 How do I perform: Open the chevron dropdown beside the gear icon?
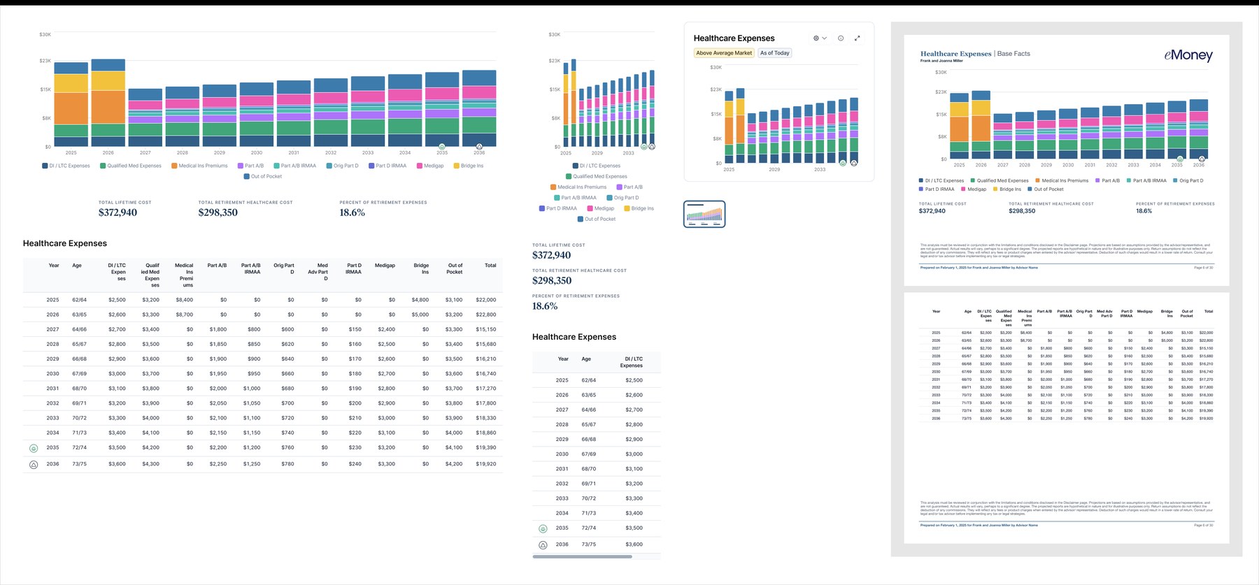[825, 38]
